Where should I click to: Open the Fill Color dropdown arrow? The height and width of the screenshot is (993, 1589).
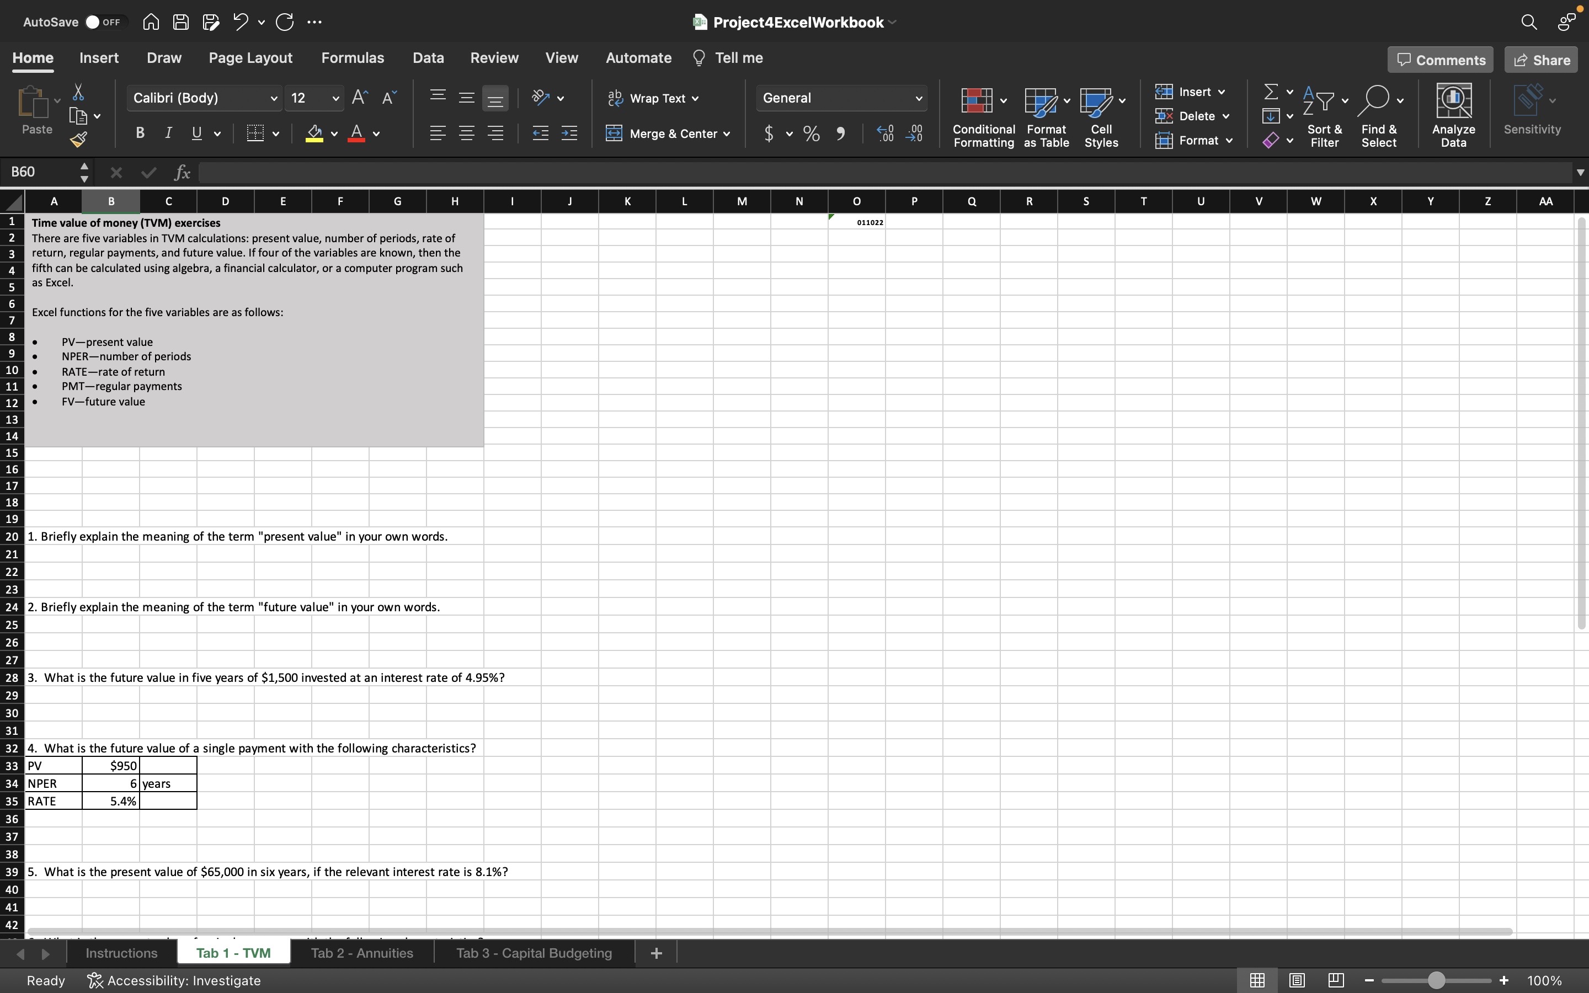pos(334,134)
